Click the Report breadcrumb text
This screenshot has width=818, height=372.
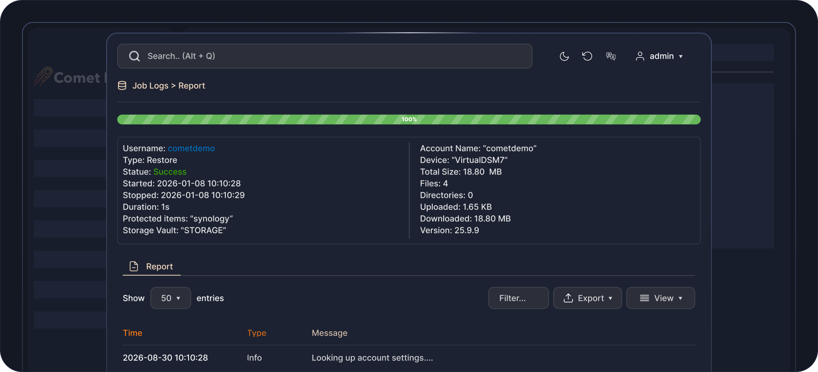(192, 86)
